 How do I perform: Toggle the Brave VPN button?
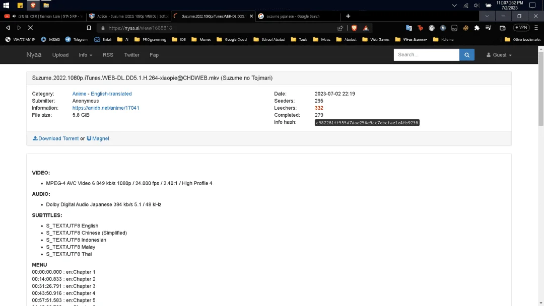tap(521, 27)
